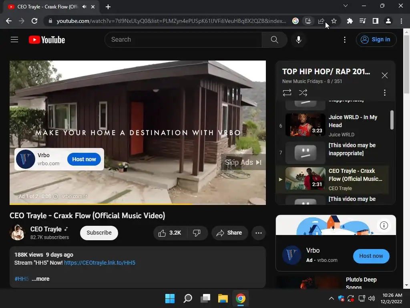Click Host now in sidebar Vrbo ad
The height and width of the screenshot is (308, 410).
coord(371,256)
